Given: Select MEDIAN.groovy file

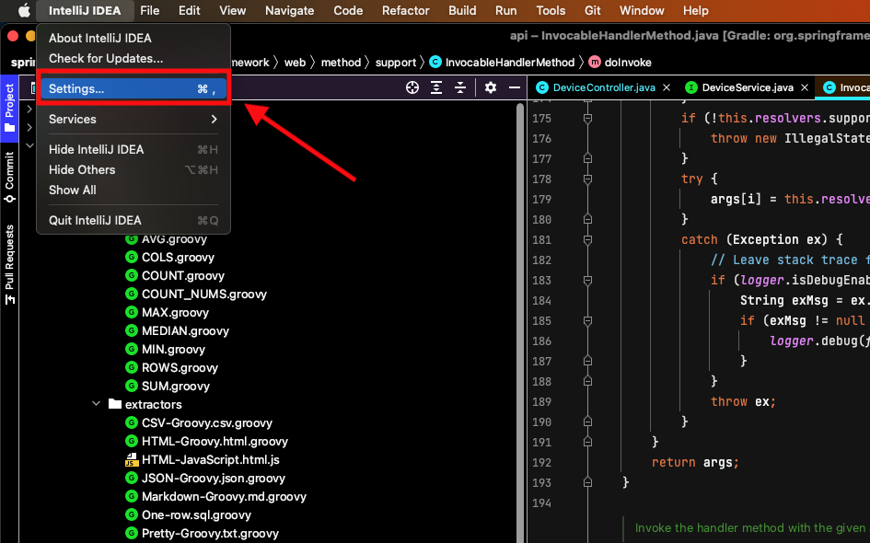Looking at the screenshot, I should (x=185, y=331).
